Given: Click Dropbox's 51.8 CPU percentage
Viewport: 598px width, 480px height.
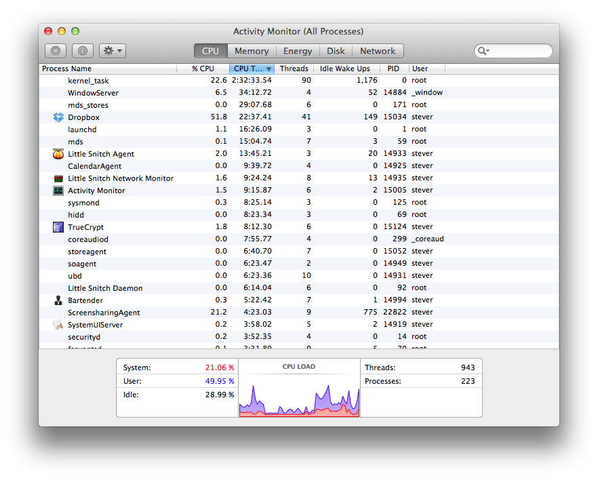Looking at the screenshot, I should pyautogui.click(x=219, y=117).
